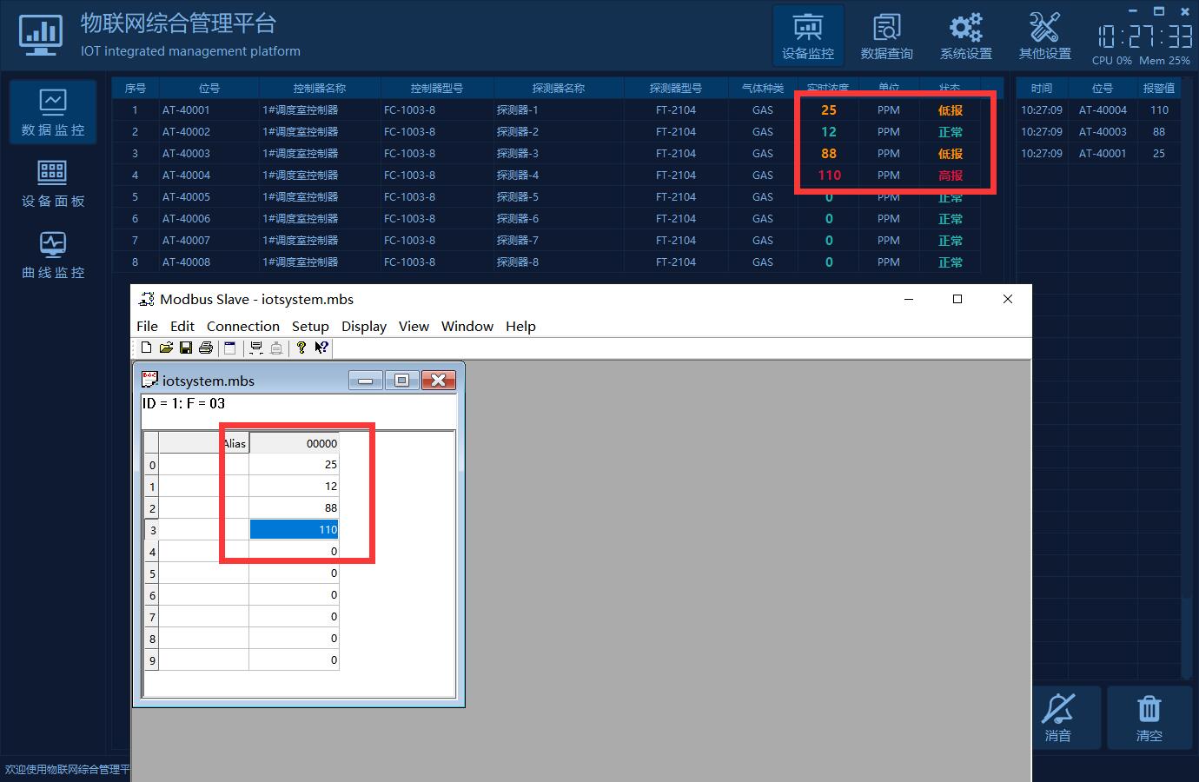The height and width of the screenshot is (782, 1199).
Task: Open 曲线监控 curve monitoring view
Action: click(53, 255)
